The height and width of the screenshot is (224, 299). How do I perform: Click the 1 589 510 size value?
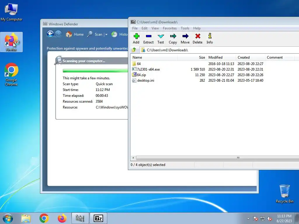(x=198, y=69)
